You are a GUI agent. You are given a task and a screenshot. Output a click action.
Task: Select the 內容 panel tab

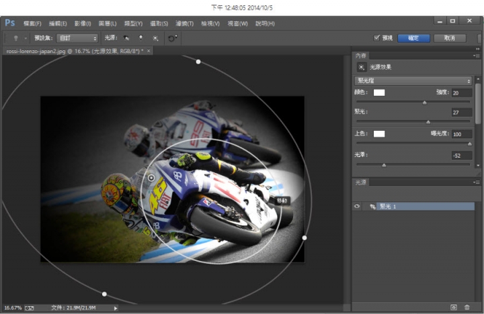coord(360,56)
